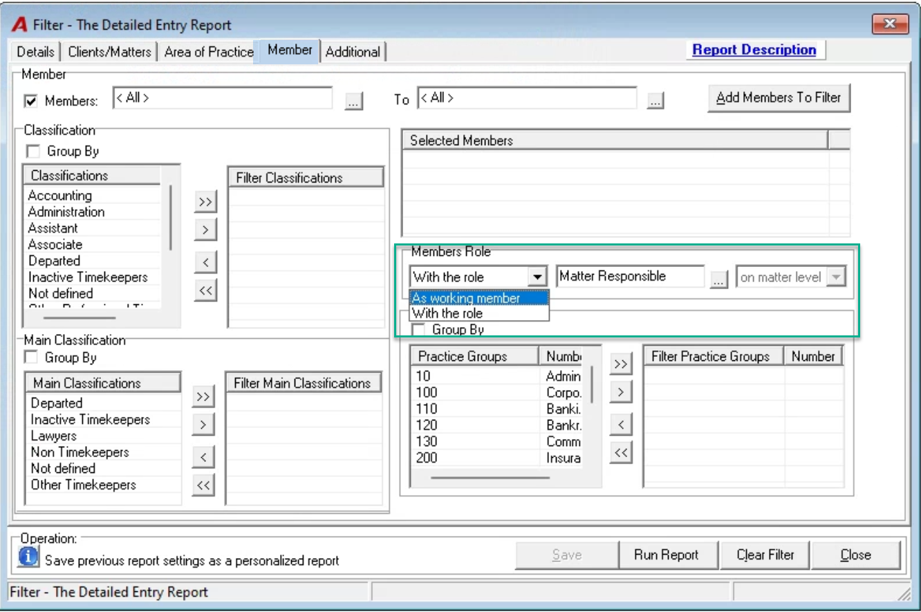921x612 pixels.
Task: Click the Members To input field
Action: pos(527,99)
